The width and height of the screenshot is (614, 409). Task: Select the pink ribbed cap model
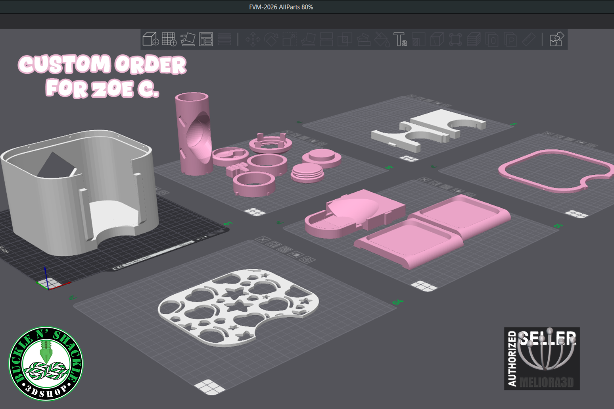coord(307,173)
